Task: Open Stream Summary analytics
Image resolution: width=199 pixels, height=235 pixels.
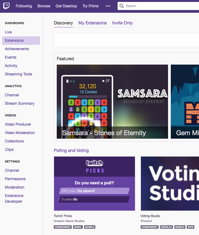Action: tap(20, 103)
